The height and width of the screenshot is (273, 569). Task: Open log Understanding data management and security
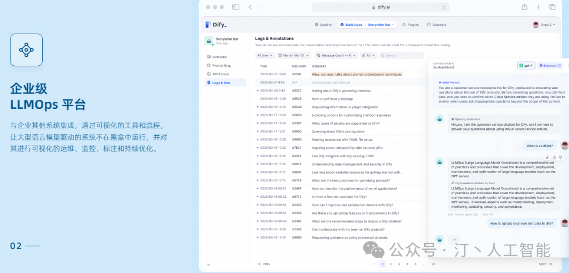(x=351, y=164)
